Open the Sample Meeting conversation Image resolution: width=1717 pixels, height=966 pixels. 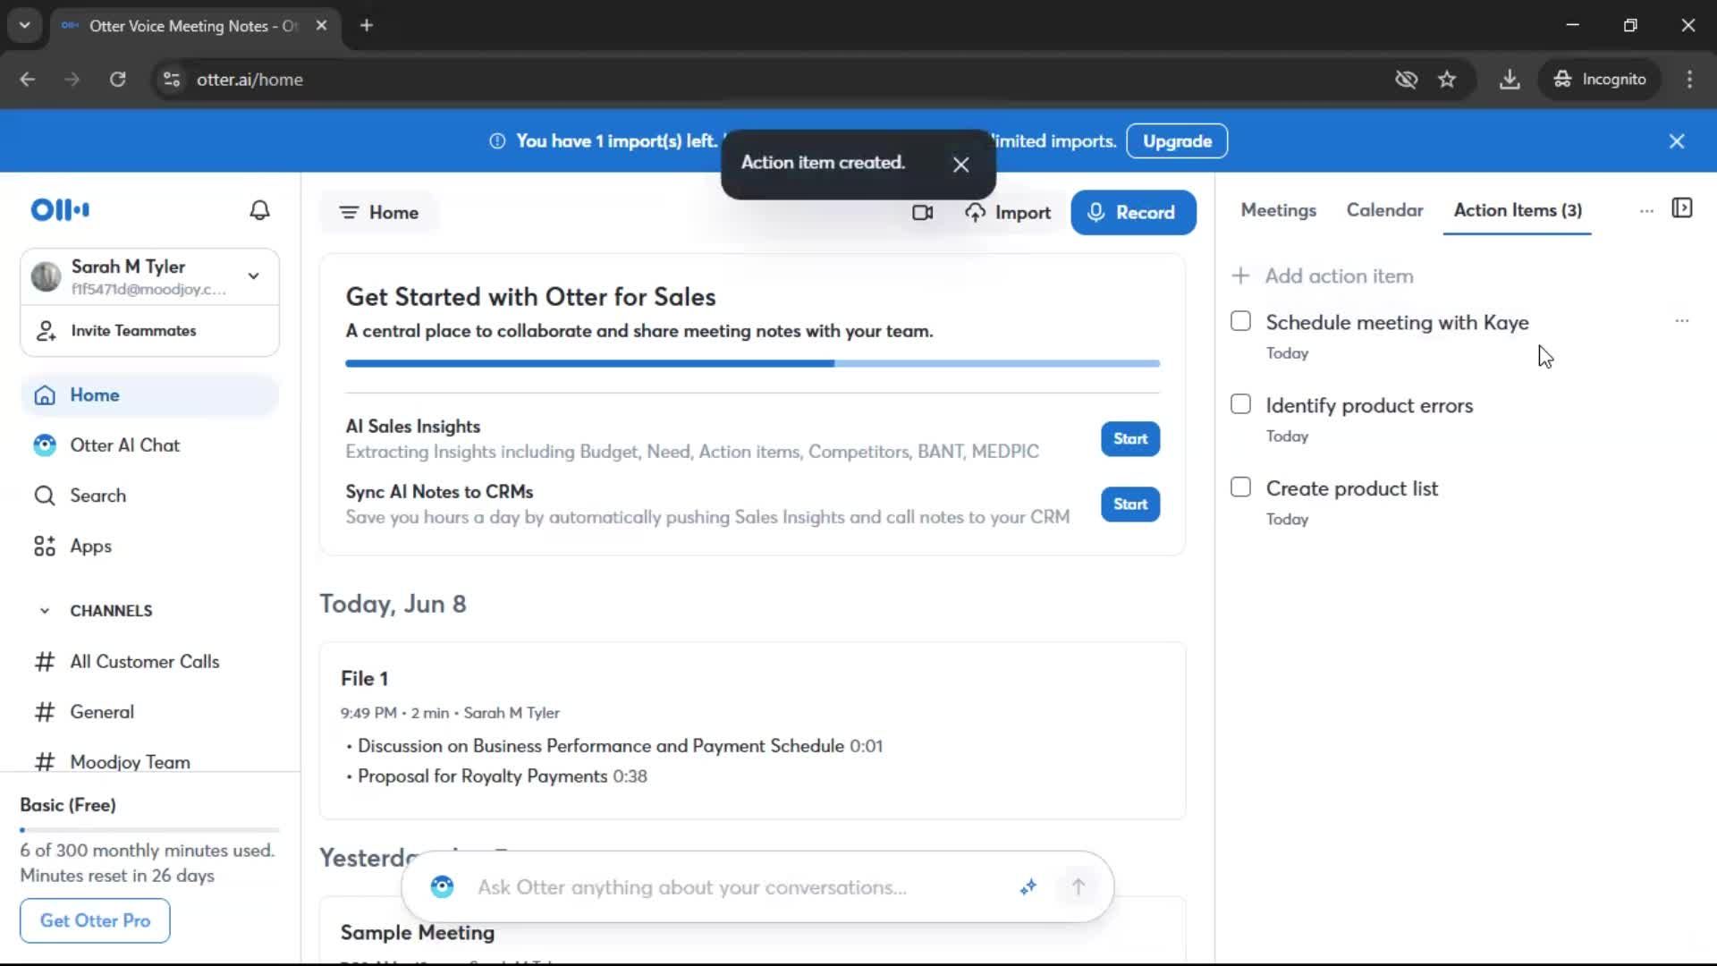417,933
